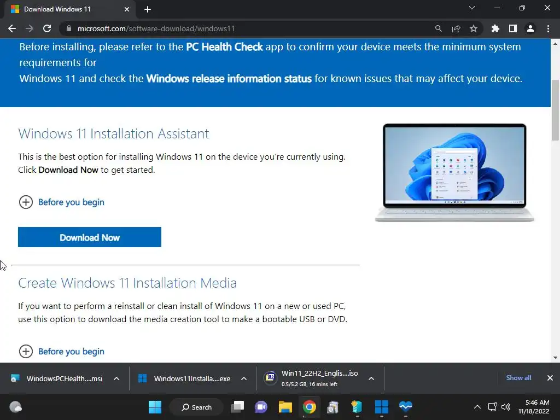560x420 pixels.
Task: Open the Extensions puzzle icon
Action: pyautogui.click(x=495, y=28)
